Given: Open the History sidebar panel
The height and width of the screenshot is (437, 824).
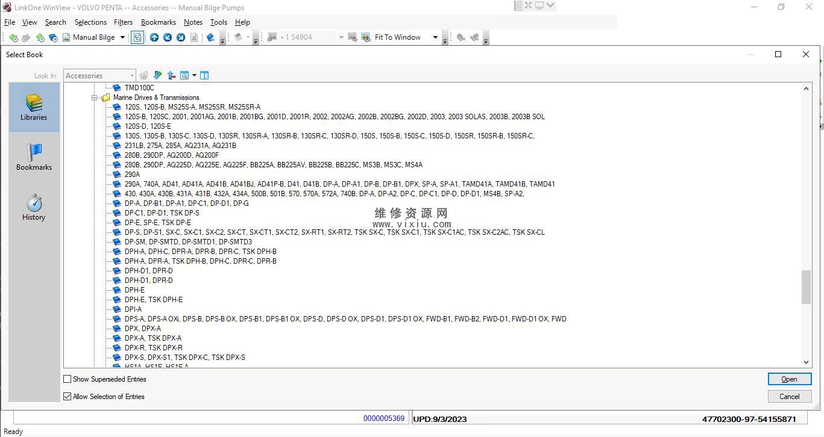Looking at the screenshot, I should pyautogui.click(x=34, y=207).
